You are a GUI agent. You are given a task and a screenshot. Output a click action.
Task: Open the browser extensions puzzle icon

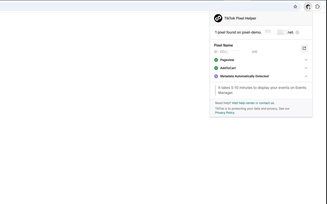317,7
